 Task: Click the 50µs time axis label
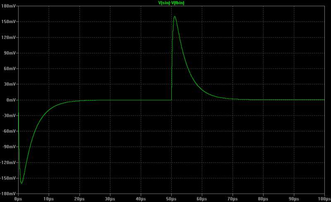point(171,199)
